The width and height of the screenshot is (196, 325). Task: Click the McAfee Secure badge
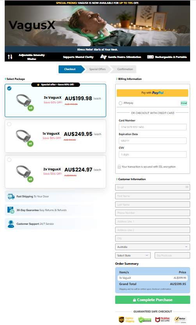point(162,320)
